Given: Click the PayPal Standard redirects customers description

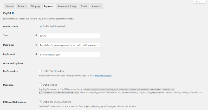Looking at the screenshot, I should [x=39, y=19].
